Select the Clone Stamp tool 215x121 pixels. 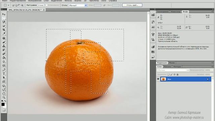pyautogui.click(x=4, y=46)
